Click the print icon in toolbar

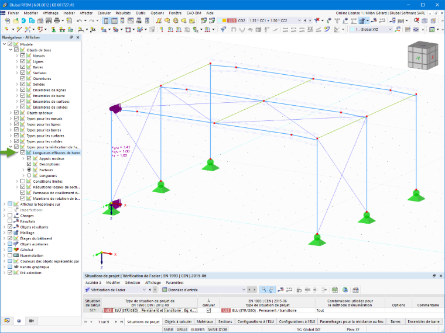pos(57,20)
